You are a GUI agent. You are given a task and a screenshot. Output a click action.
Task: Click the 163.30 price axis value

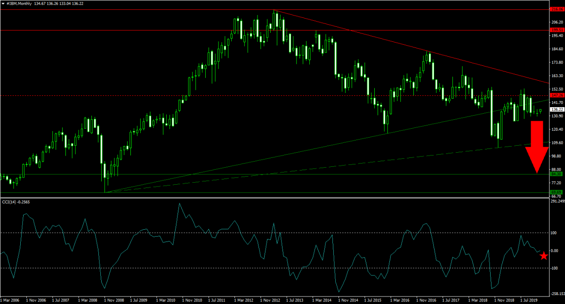[x=557, y=76]
